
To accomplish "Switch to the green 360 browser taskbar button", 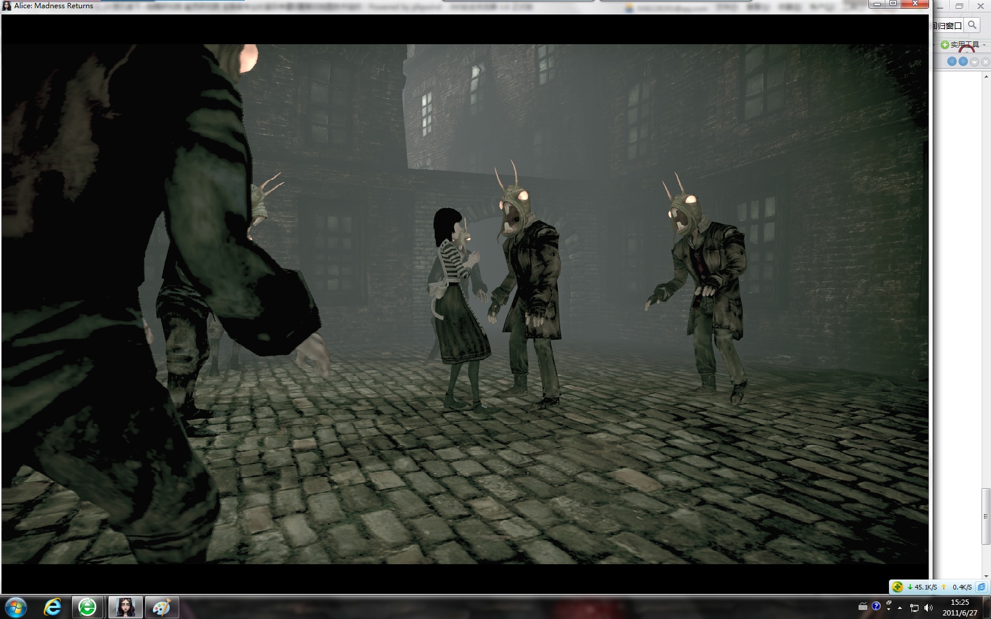I will [x=87, y=607].
